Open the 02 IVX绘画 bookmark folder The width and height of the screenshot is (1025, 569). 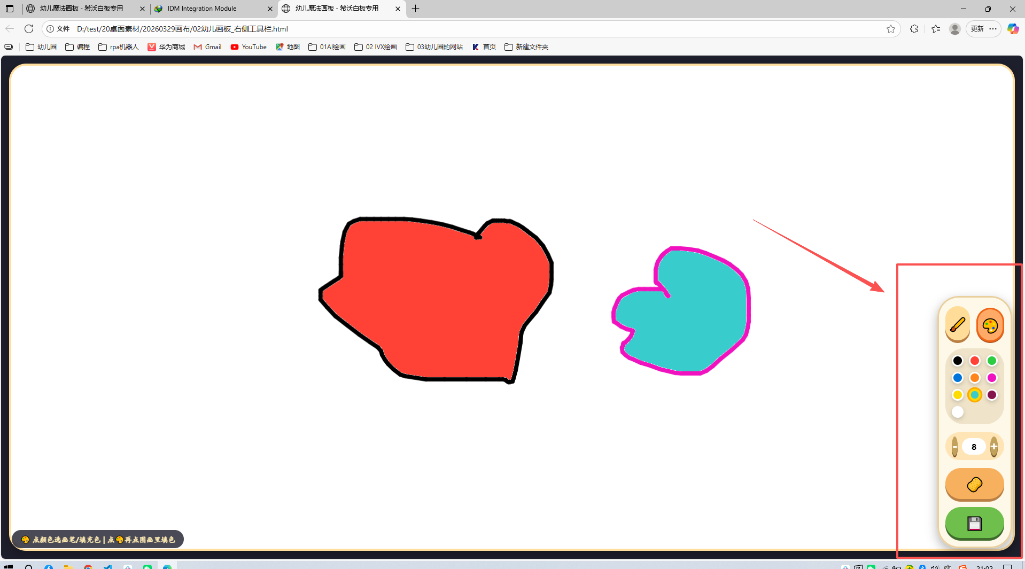376,47
